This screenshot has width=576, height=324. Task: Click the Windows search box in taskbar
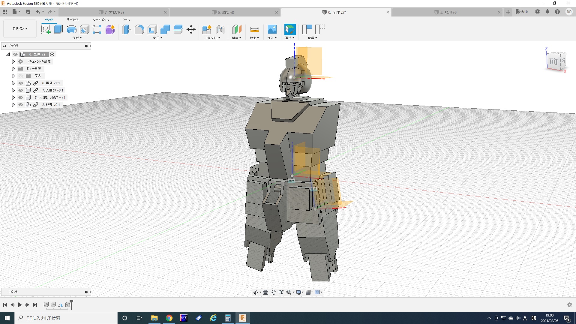66,318
